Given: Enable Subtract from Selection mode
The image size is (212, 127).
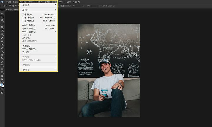Looking at the screenshot, I should pos(16,6).
